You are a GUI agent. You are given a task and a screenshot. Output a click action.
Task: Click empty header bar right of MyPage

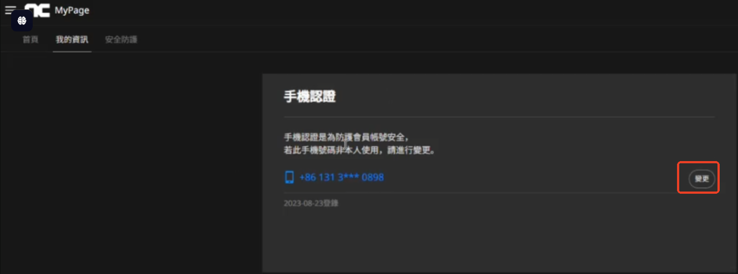(x=388, y=11)
